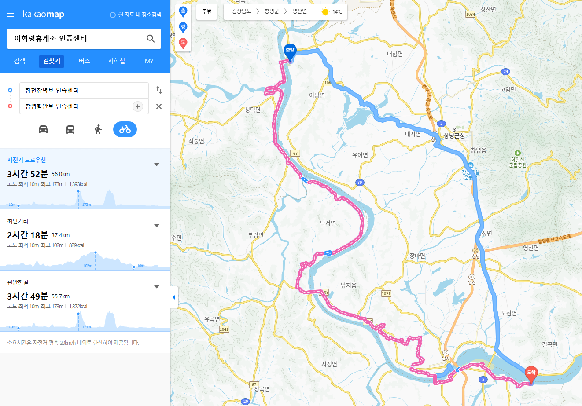Select the bicycle route mode icon

[125, 129]
